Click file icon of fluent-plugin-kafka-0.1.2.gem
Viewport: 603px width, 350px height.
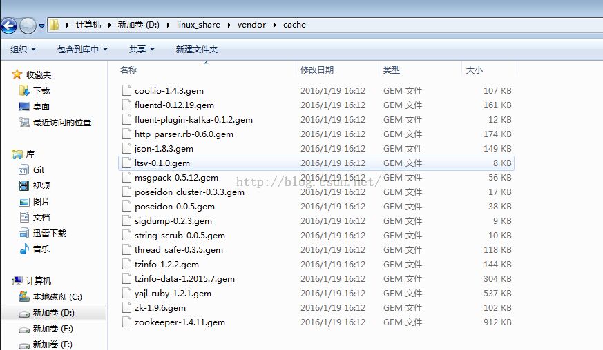(x=126, y=120)
